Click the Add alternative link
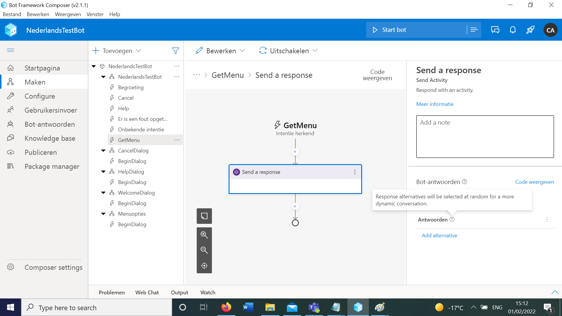This screenshot has height=316, width=562. [x=439, y=236]
